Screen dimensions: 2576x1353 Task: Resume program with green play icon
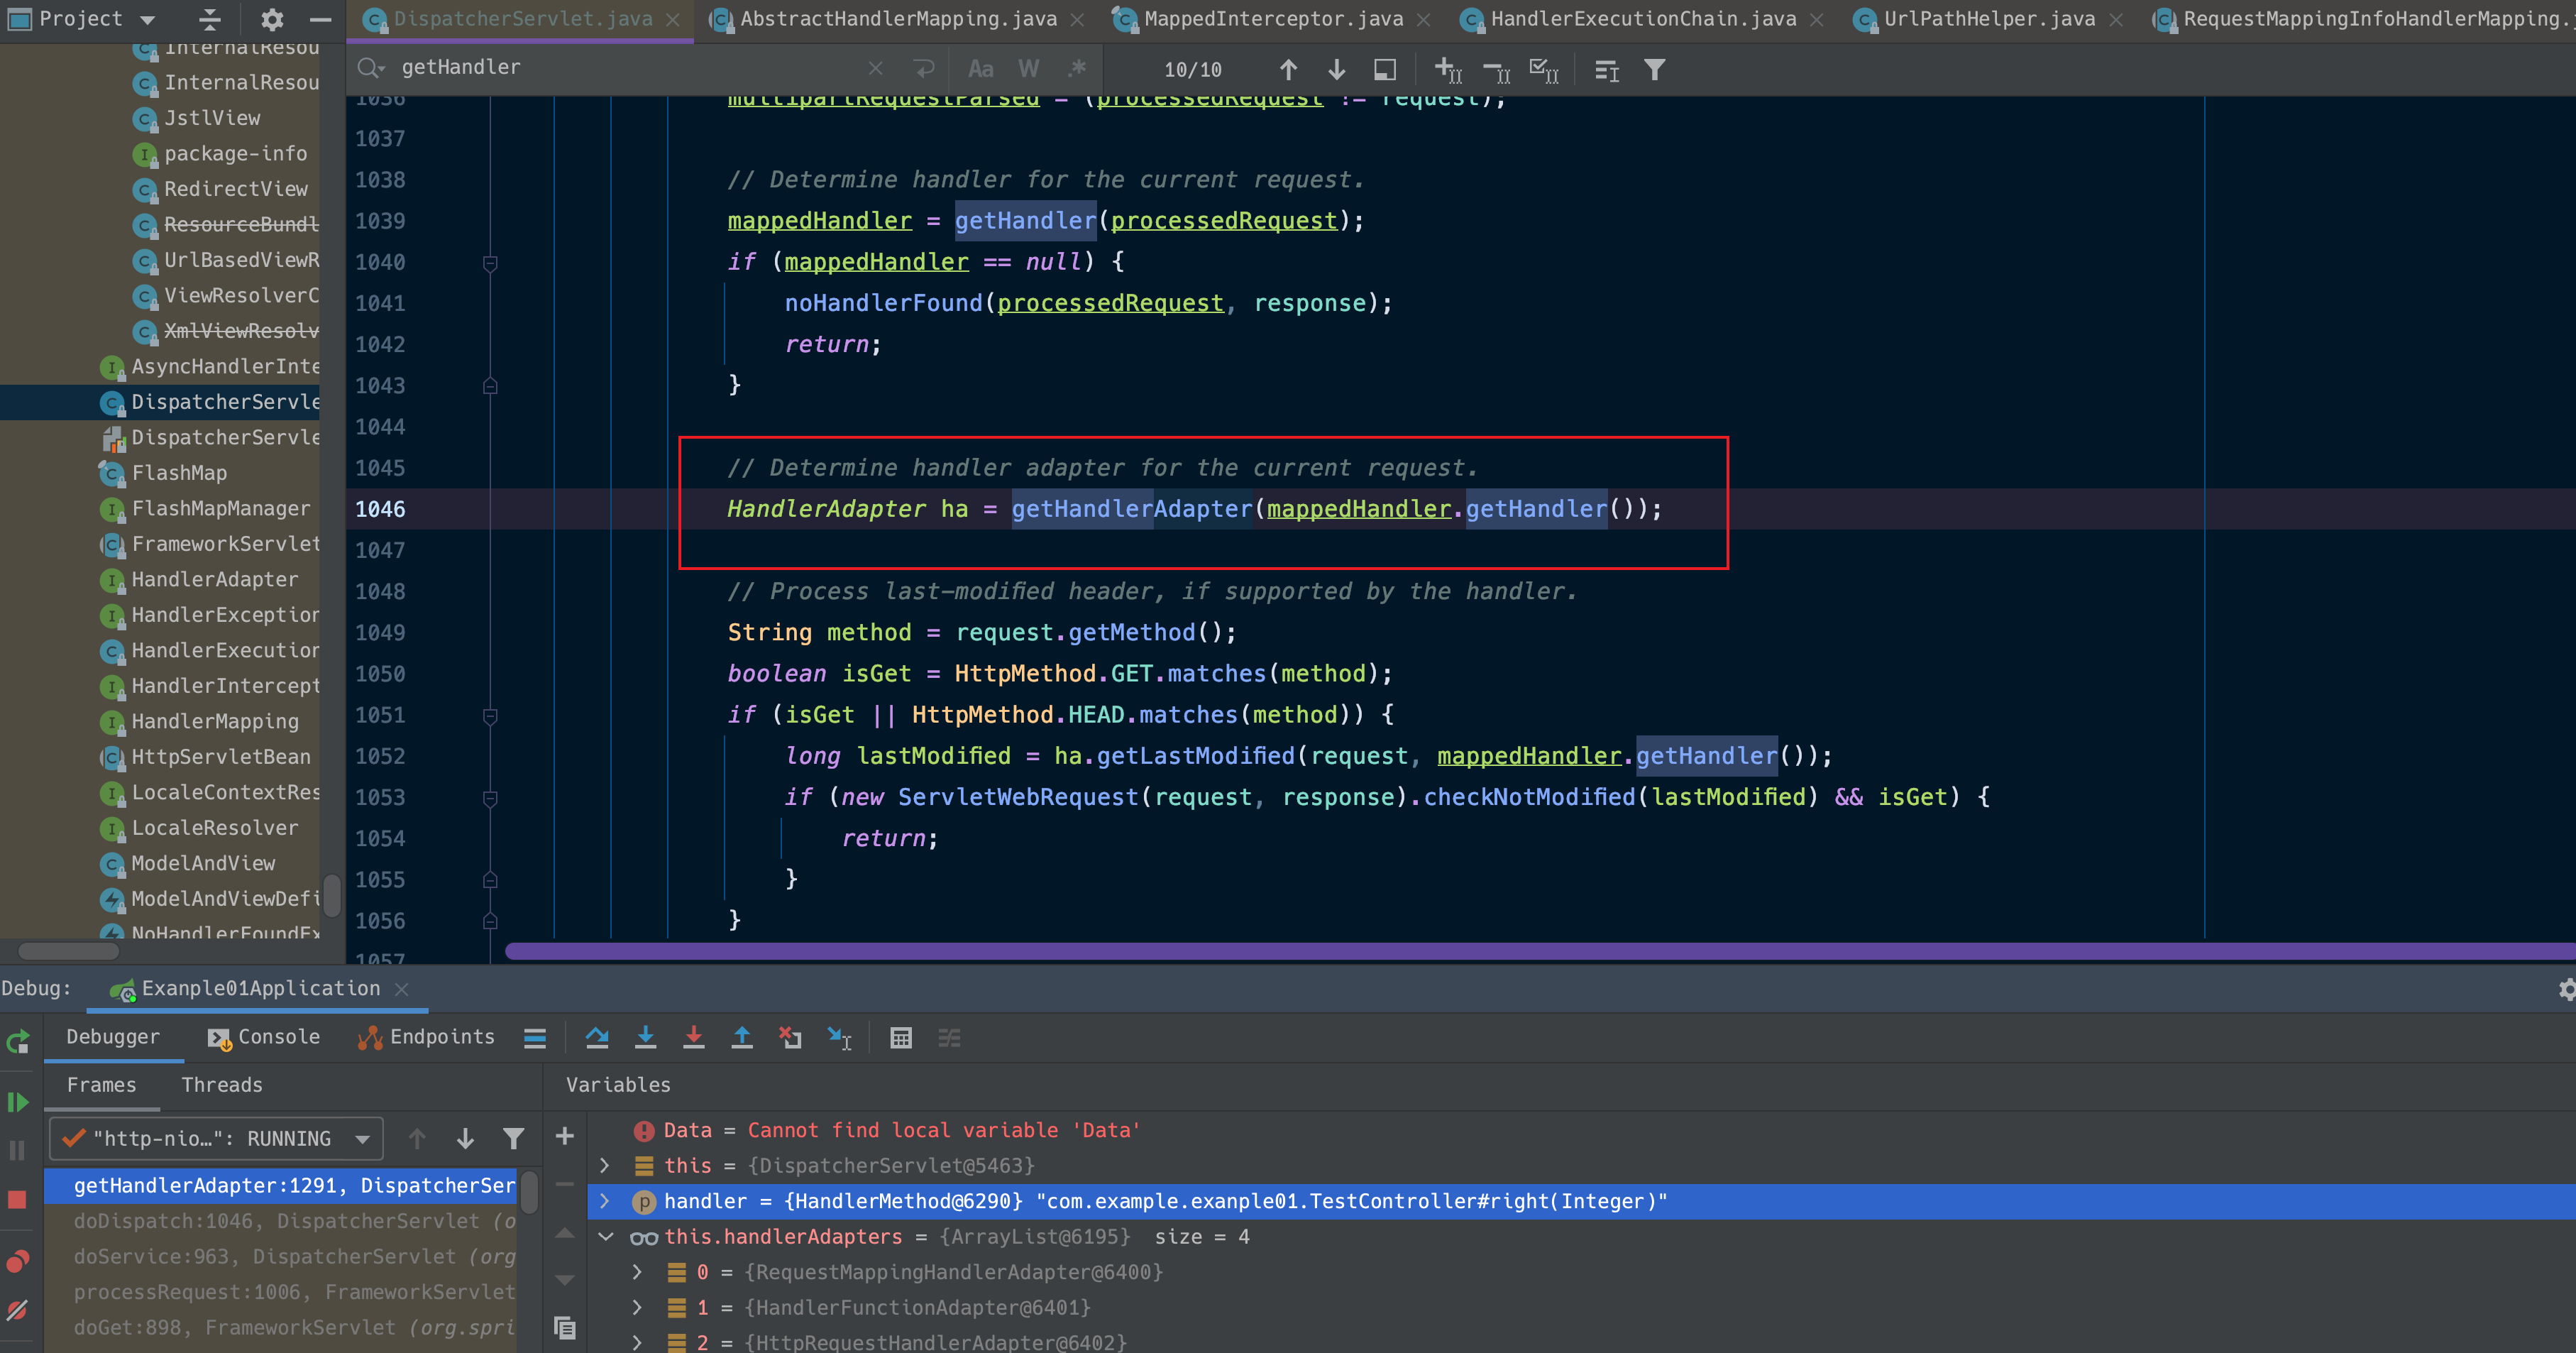(17, 1102)
